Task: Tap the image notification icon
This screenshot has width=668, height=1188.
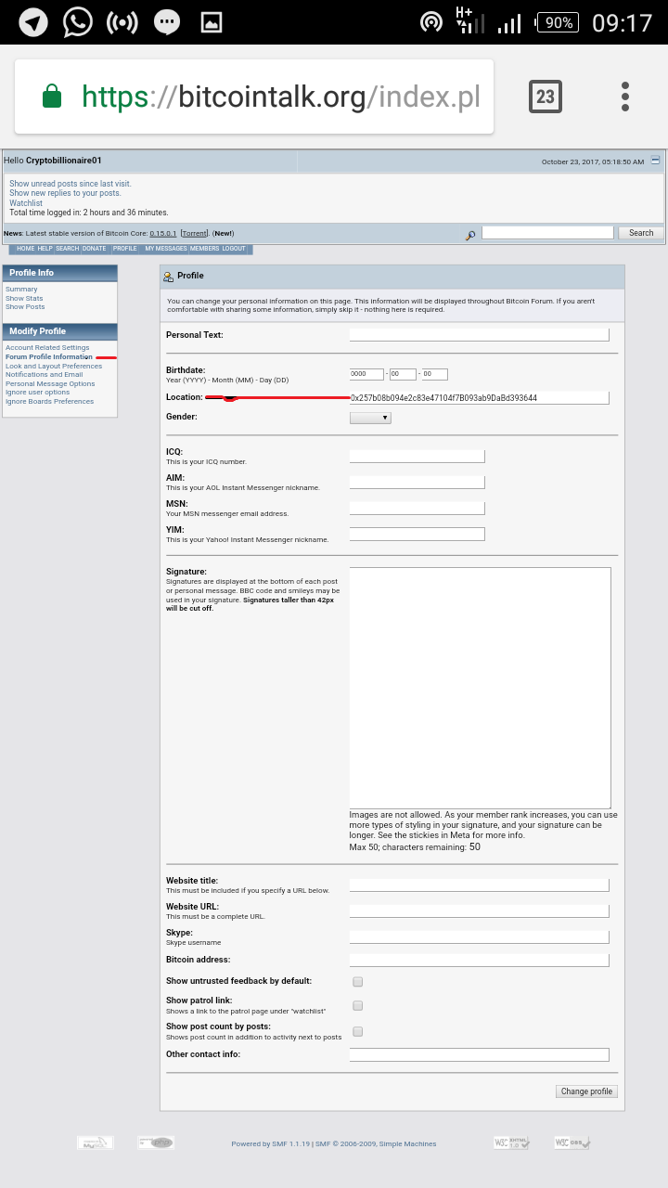Action: click(212, 22)
